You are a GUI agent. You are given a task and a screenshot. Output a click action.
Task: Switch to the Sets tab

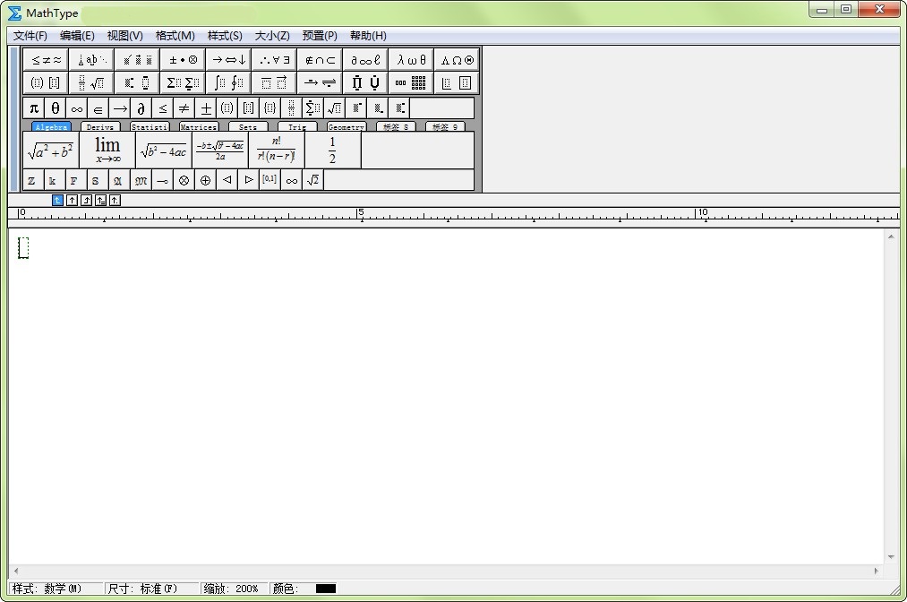click(248, 127)
